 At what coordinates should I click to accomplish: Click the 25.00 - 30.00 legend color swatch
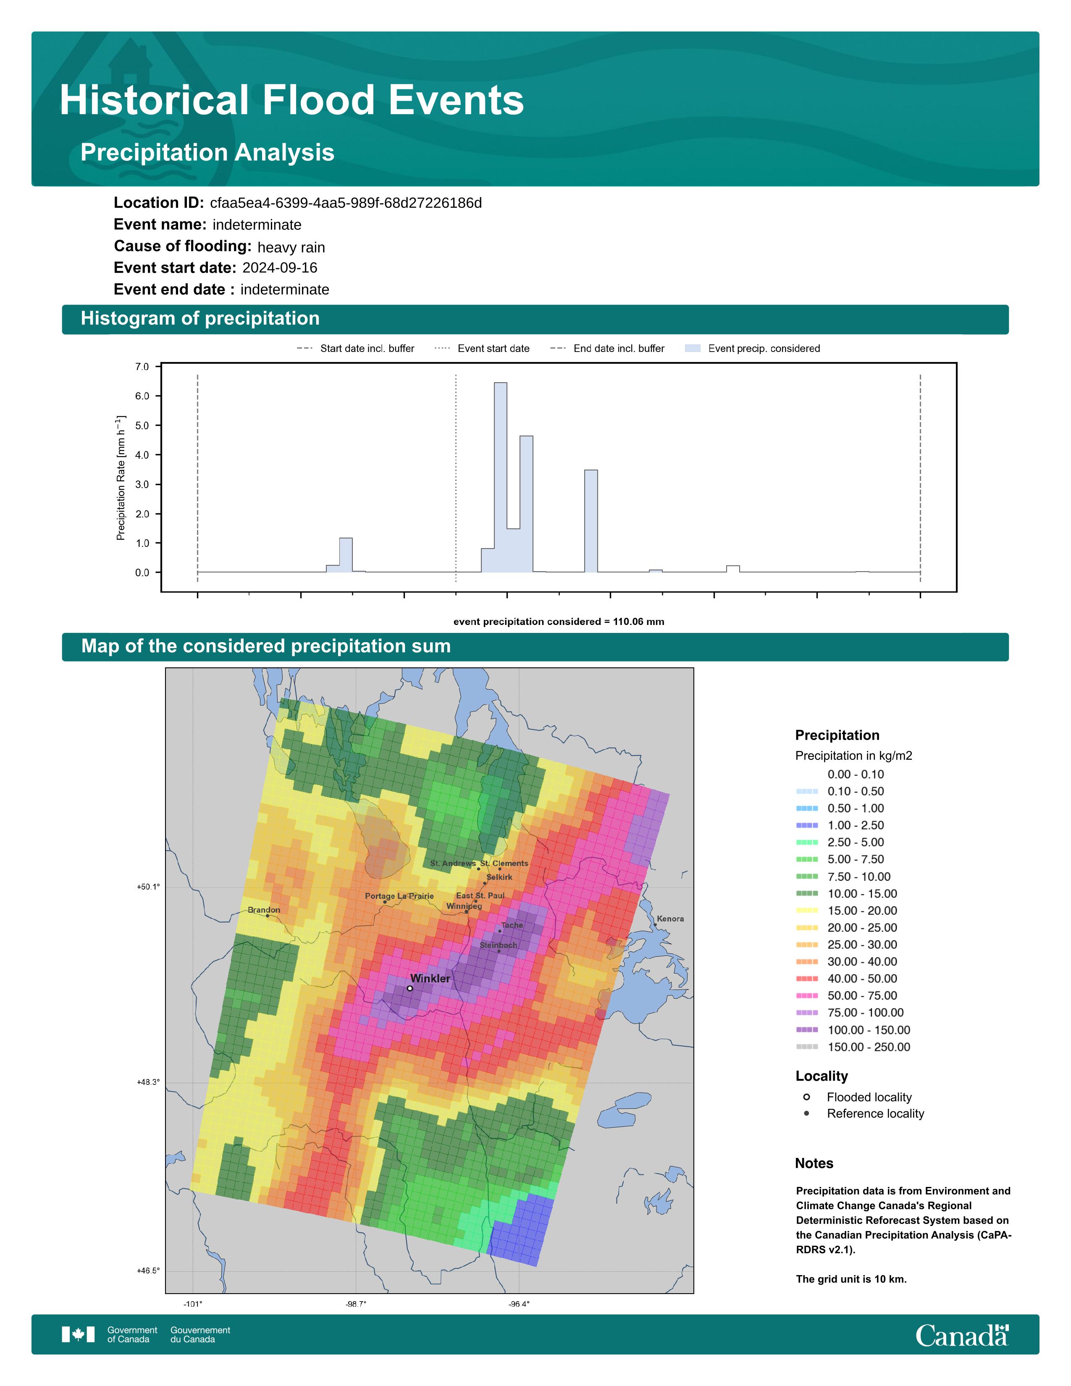point(807,945)
